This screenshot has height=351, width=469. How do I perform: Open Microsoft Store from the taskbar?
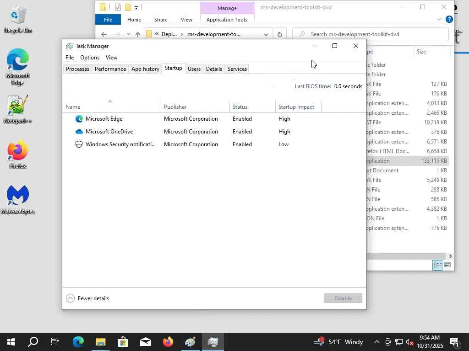pos(123,342)
